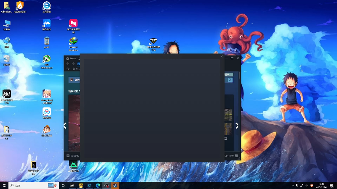This screenshot has height=189, width=337.
Task: Launch Microsoft Edge from the taskbar
Action: 98,186
